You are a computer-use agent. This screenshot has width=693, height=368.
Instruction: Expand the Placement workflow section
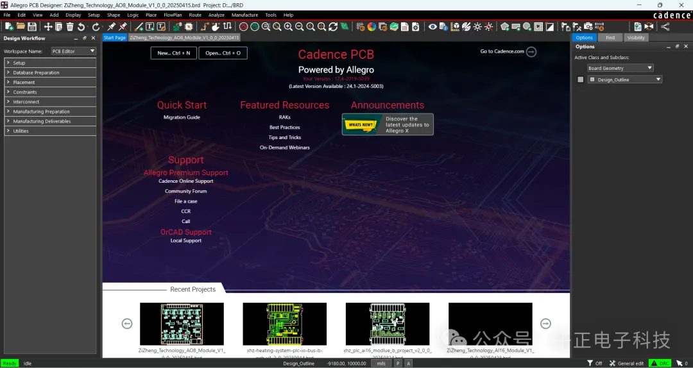pyautogui.click(x=50, y=82)
